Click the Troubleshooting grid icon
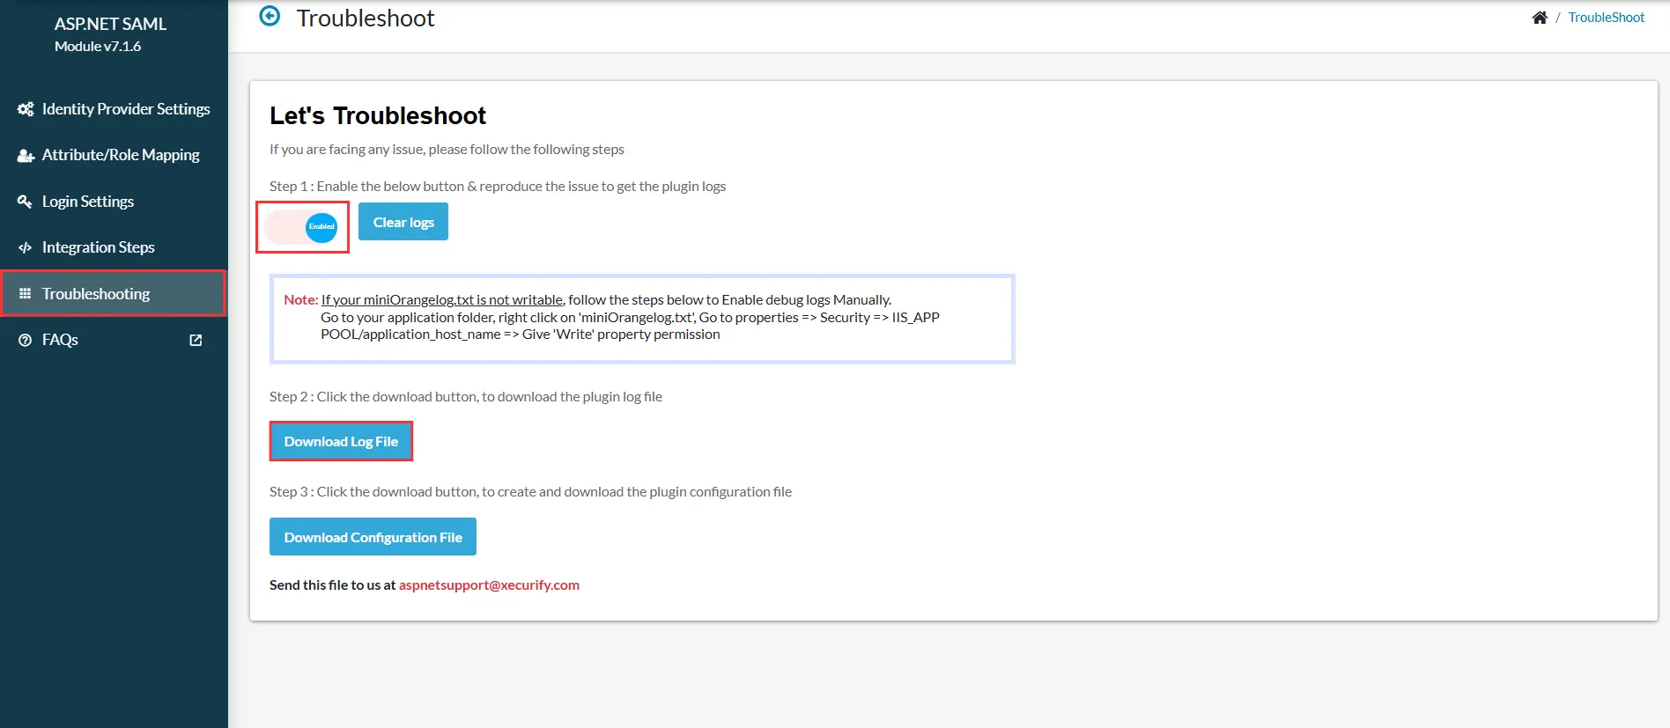 tap(25, 293)
